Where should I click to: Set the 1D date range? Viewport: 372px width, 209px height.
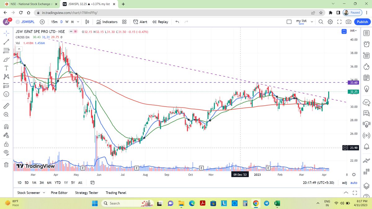(20, 183)
